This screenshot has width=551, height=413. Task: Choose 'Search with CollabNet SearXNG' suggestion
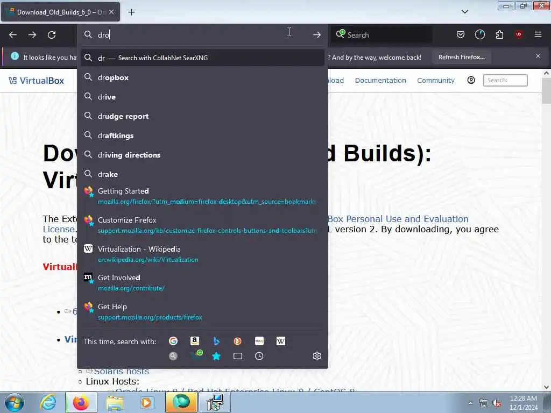(202, 58)
